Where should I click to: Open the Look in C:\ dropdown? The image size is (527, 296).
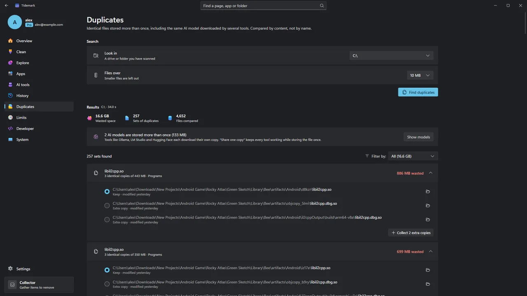tap(391, 55)
